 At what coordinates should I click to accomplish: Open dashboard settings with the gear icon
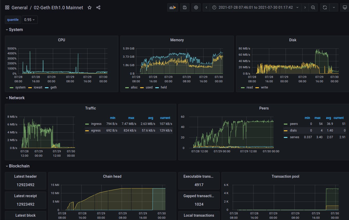[196, 7]
